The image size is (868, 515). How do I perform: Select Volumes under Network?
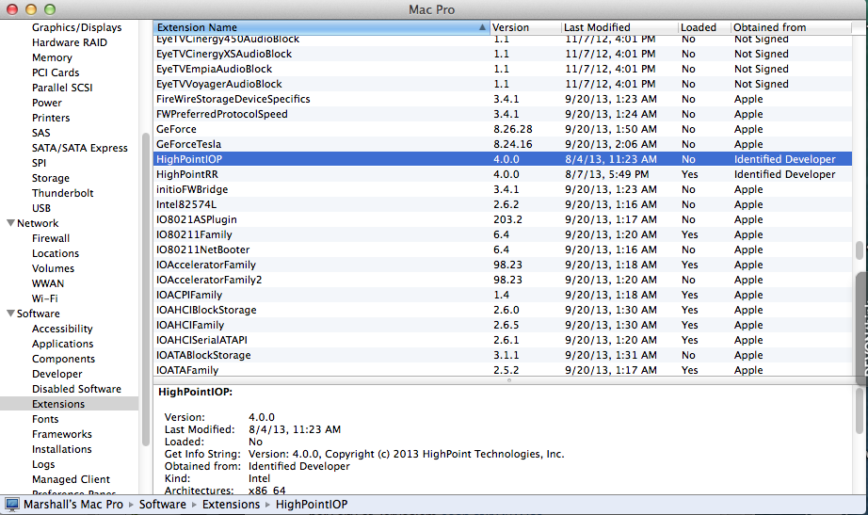coord(53,268)
